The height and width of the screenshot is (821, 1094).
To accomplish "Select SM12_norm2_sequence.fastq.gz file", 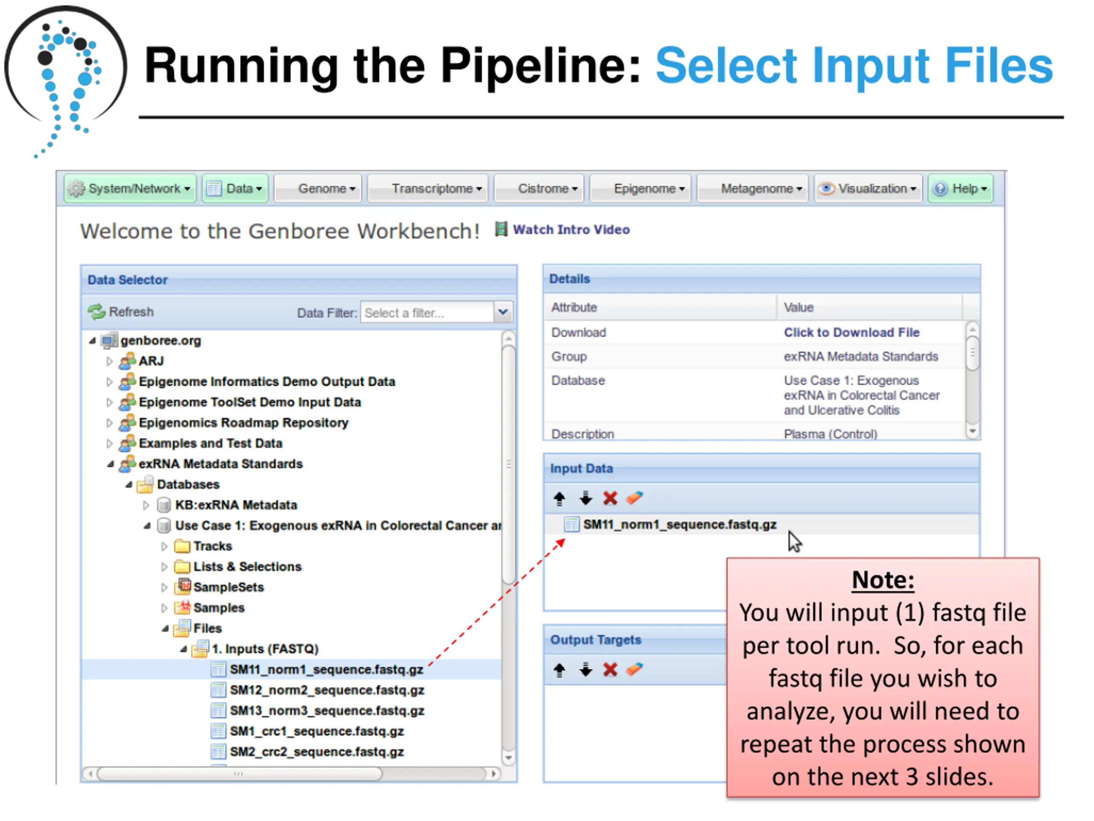I will tap(327, 690).
